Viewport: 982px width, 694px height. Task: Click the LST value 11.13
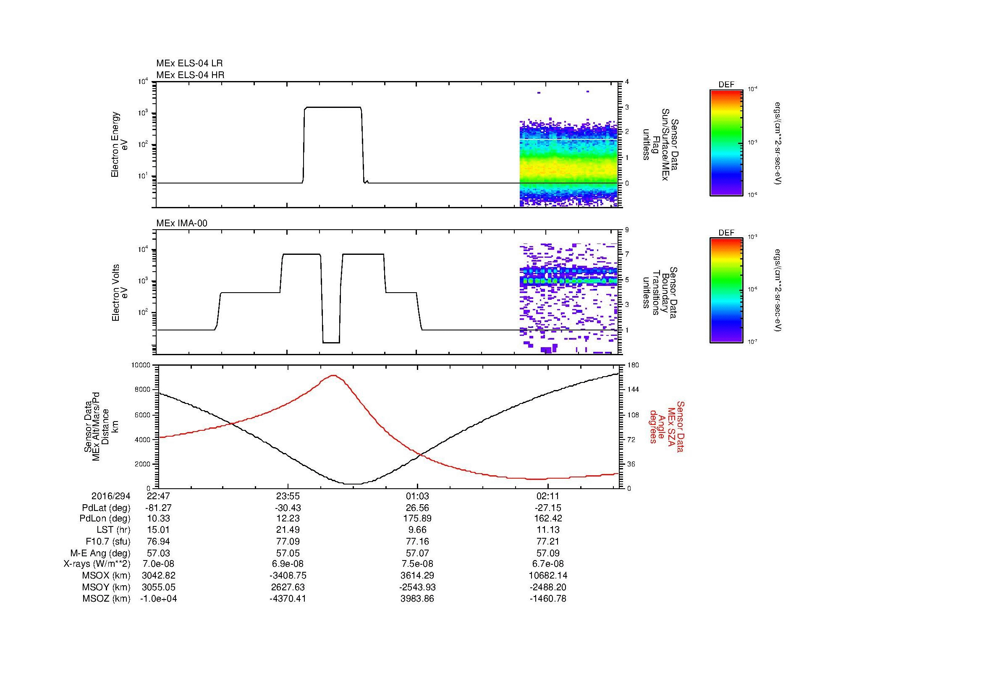tap(547, 530)
